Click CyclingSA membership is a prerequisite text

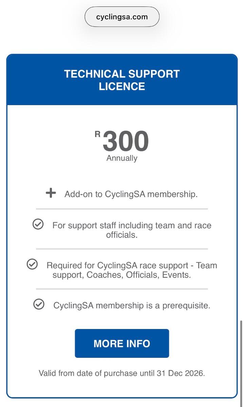[132, 305]
